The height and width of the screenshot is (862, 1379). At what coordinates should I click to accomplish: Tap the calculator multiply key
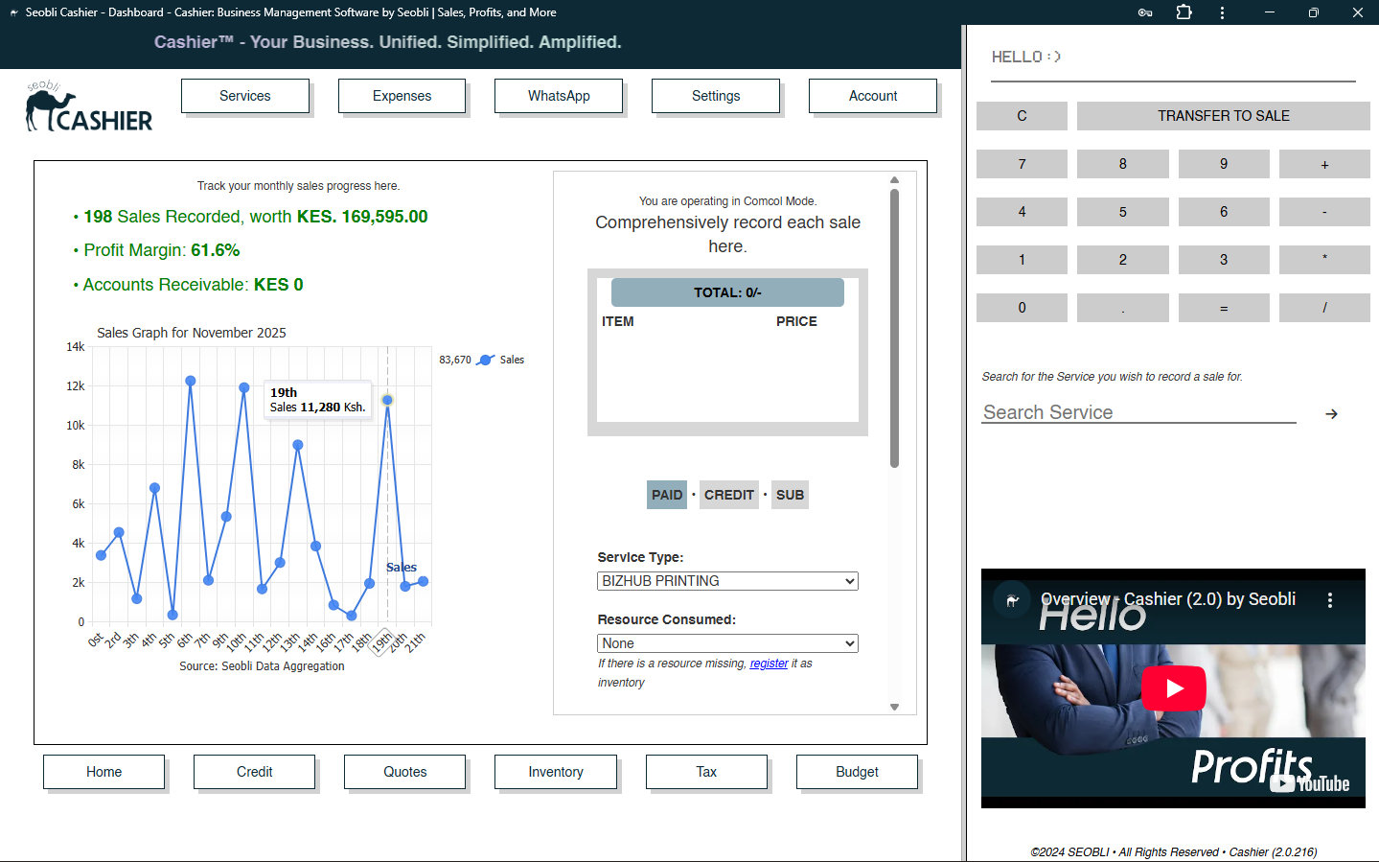click(x=1324, y=260)
